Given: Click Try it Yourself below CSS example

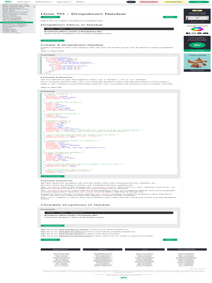Looking at the screenshot, I should [52, 176].
